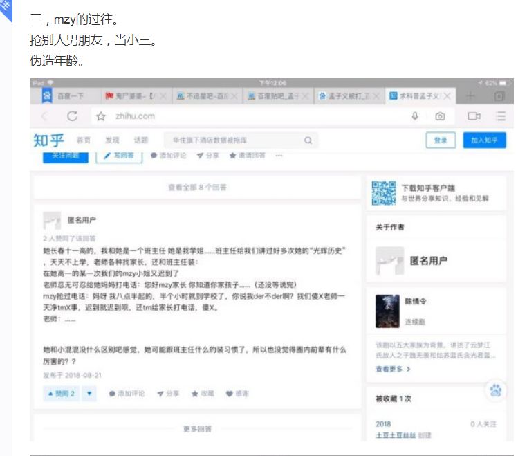
Task: Click the 关注问题 button
Action: [x=66, y=156]
